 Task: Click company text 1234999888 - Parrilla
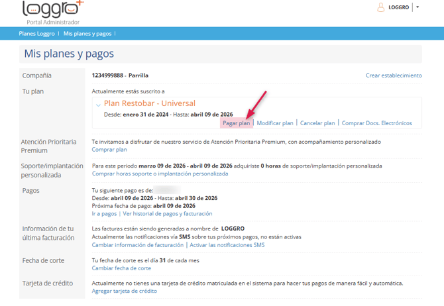pos(120,76)
